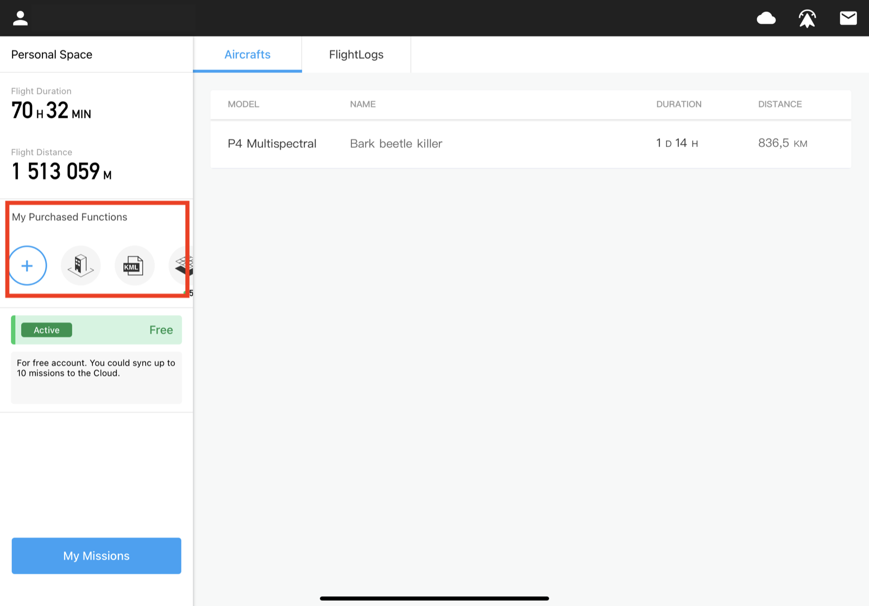Select the P4 Multispectral aircraft row

(531, 144)
